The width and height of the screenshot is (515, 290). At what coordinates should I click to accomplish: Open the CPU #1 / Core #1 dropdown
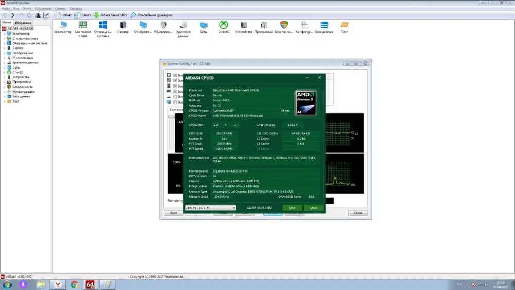(211, 208)
